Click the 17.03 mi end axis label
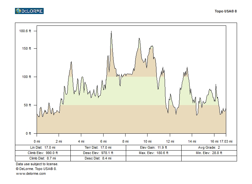 pyautogui.click(x=226, y=141)
